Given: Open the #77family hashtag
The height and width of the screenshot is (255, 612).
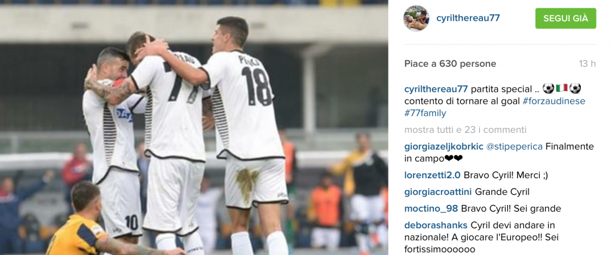Looking at the screenshot, I should point(425,113).
